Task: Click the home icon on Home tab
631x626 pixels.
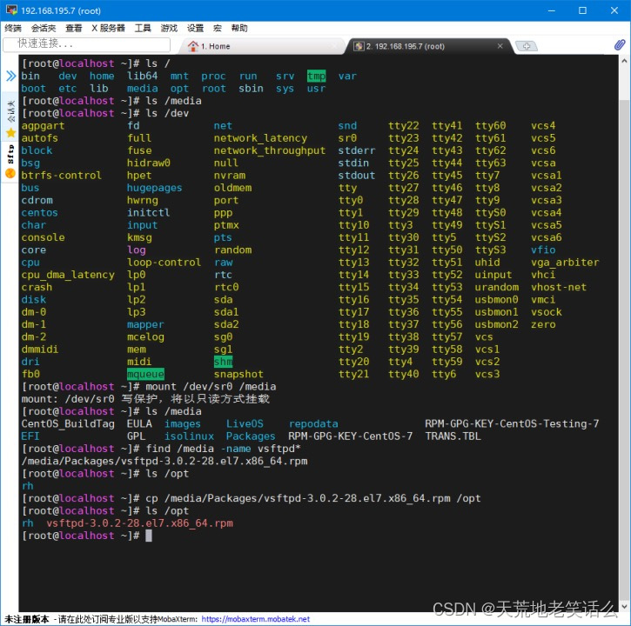Action: click(x=193, y=46)
